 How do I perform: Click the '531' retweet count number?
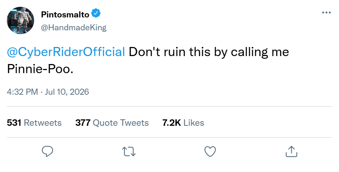(14, 123)
